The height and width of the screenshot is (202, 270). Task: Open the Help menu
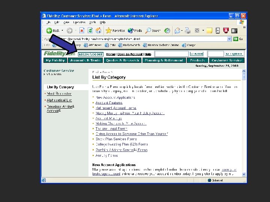click(103, 22)
